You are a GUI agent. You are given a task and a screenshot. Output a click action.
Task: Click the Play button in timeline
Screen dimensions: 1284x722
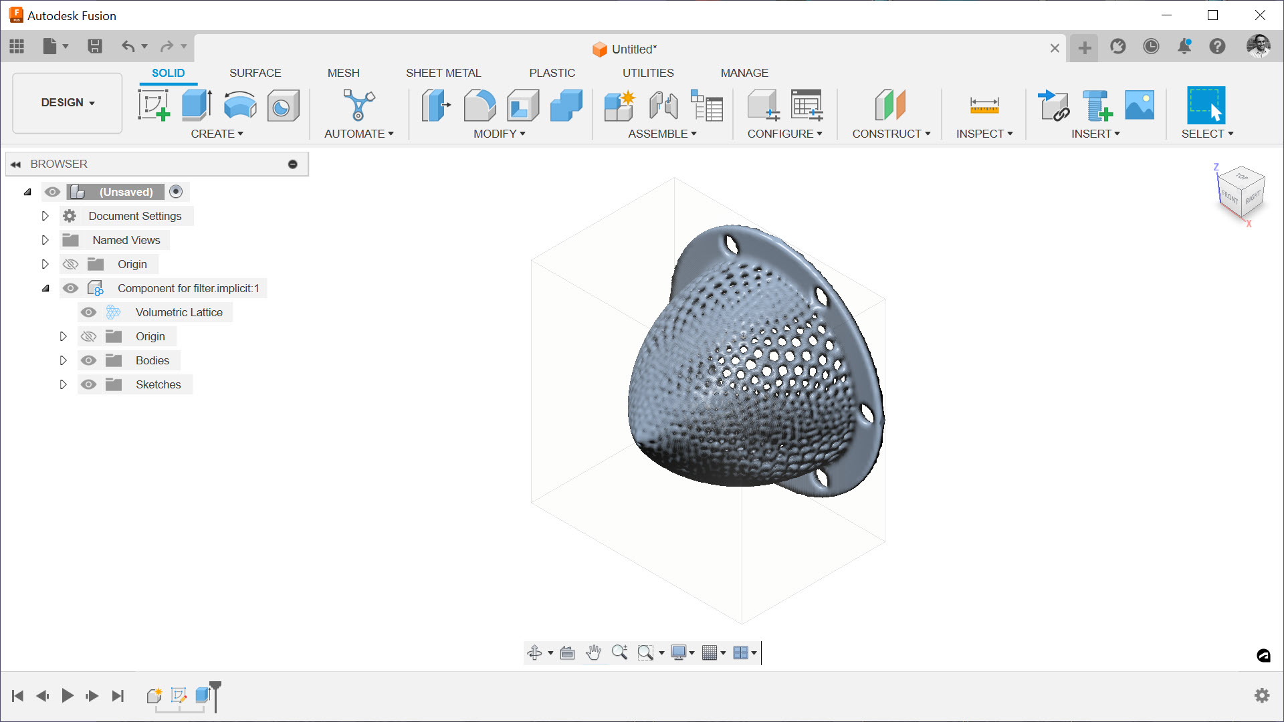(68, 696)
